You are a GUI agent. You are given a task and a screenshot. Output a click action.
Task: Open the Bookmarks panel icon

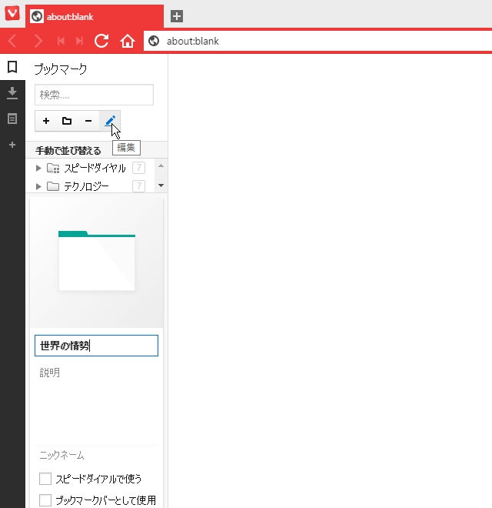pos(12,68)
